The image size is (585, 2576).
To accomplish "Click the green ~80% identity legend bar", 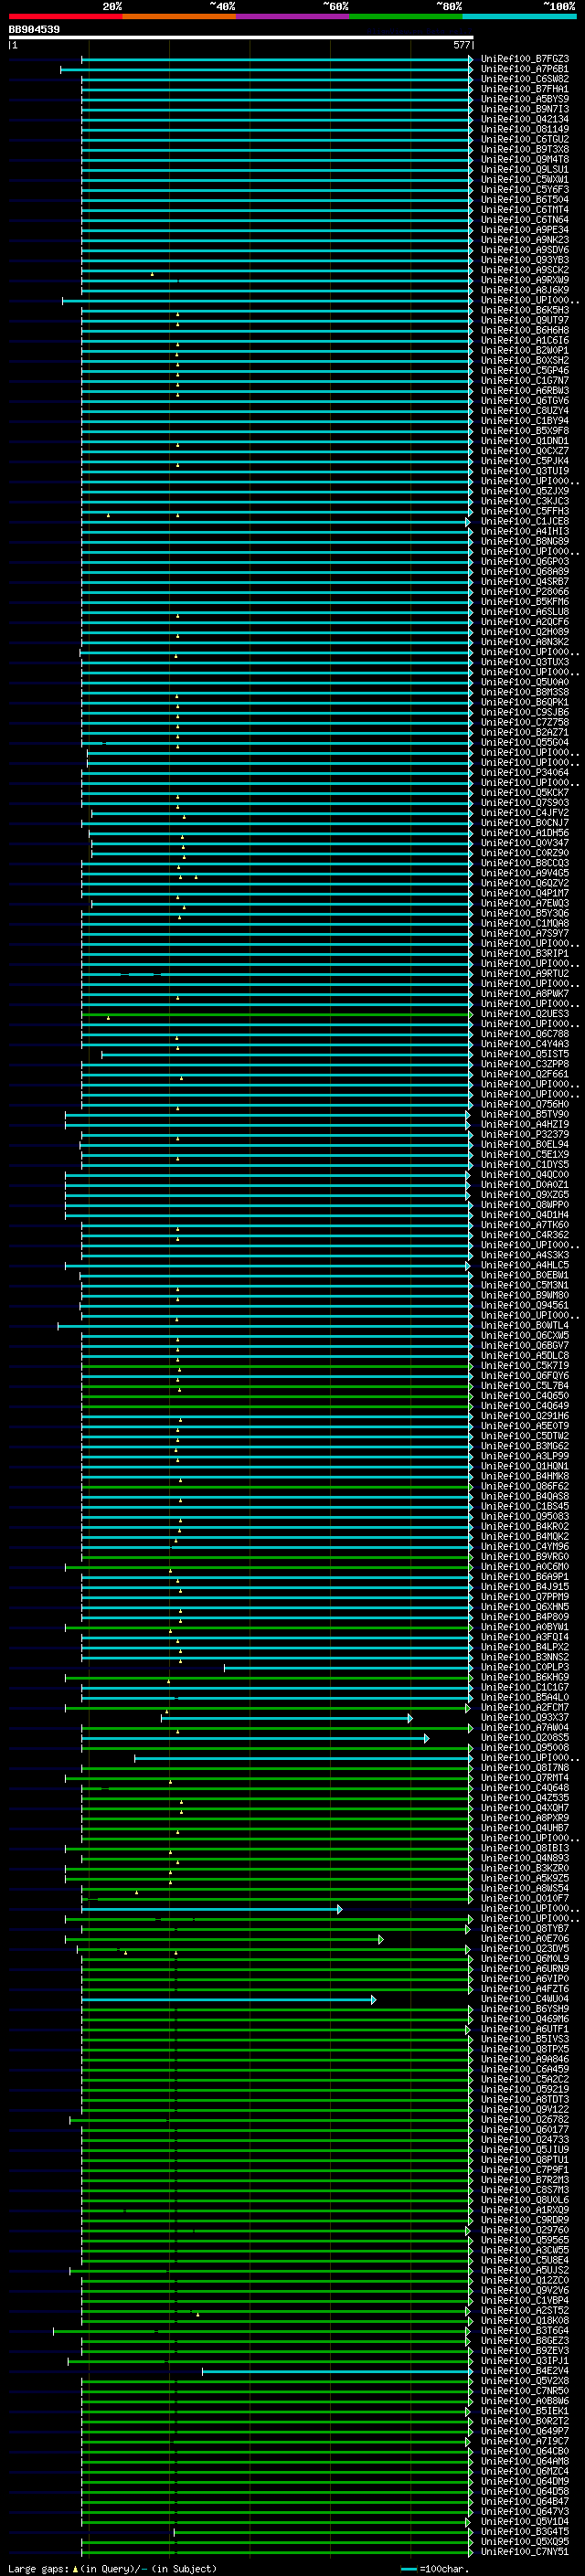I will point(406,16).
